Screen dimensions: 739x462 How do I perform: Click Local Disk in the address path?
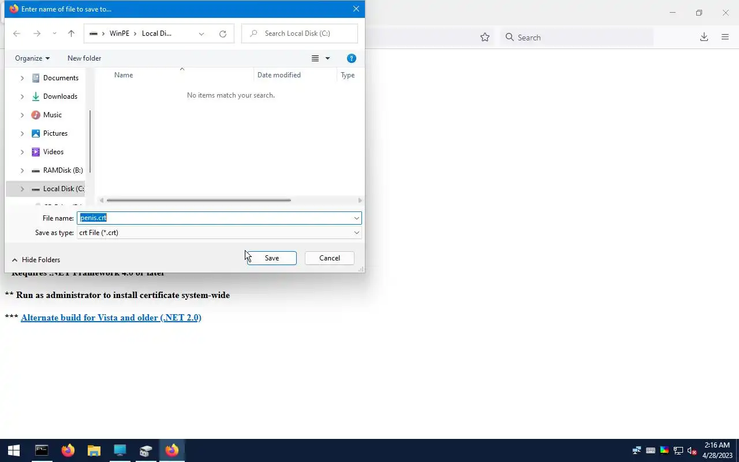coord(156,33)
